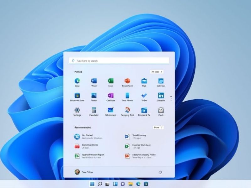Screen dimensions: 251x188
Task: Open Sara Philips user account menu
Action: click(83, 172)
